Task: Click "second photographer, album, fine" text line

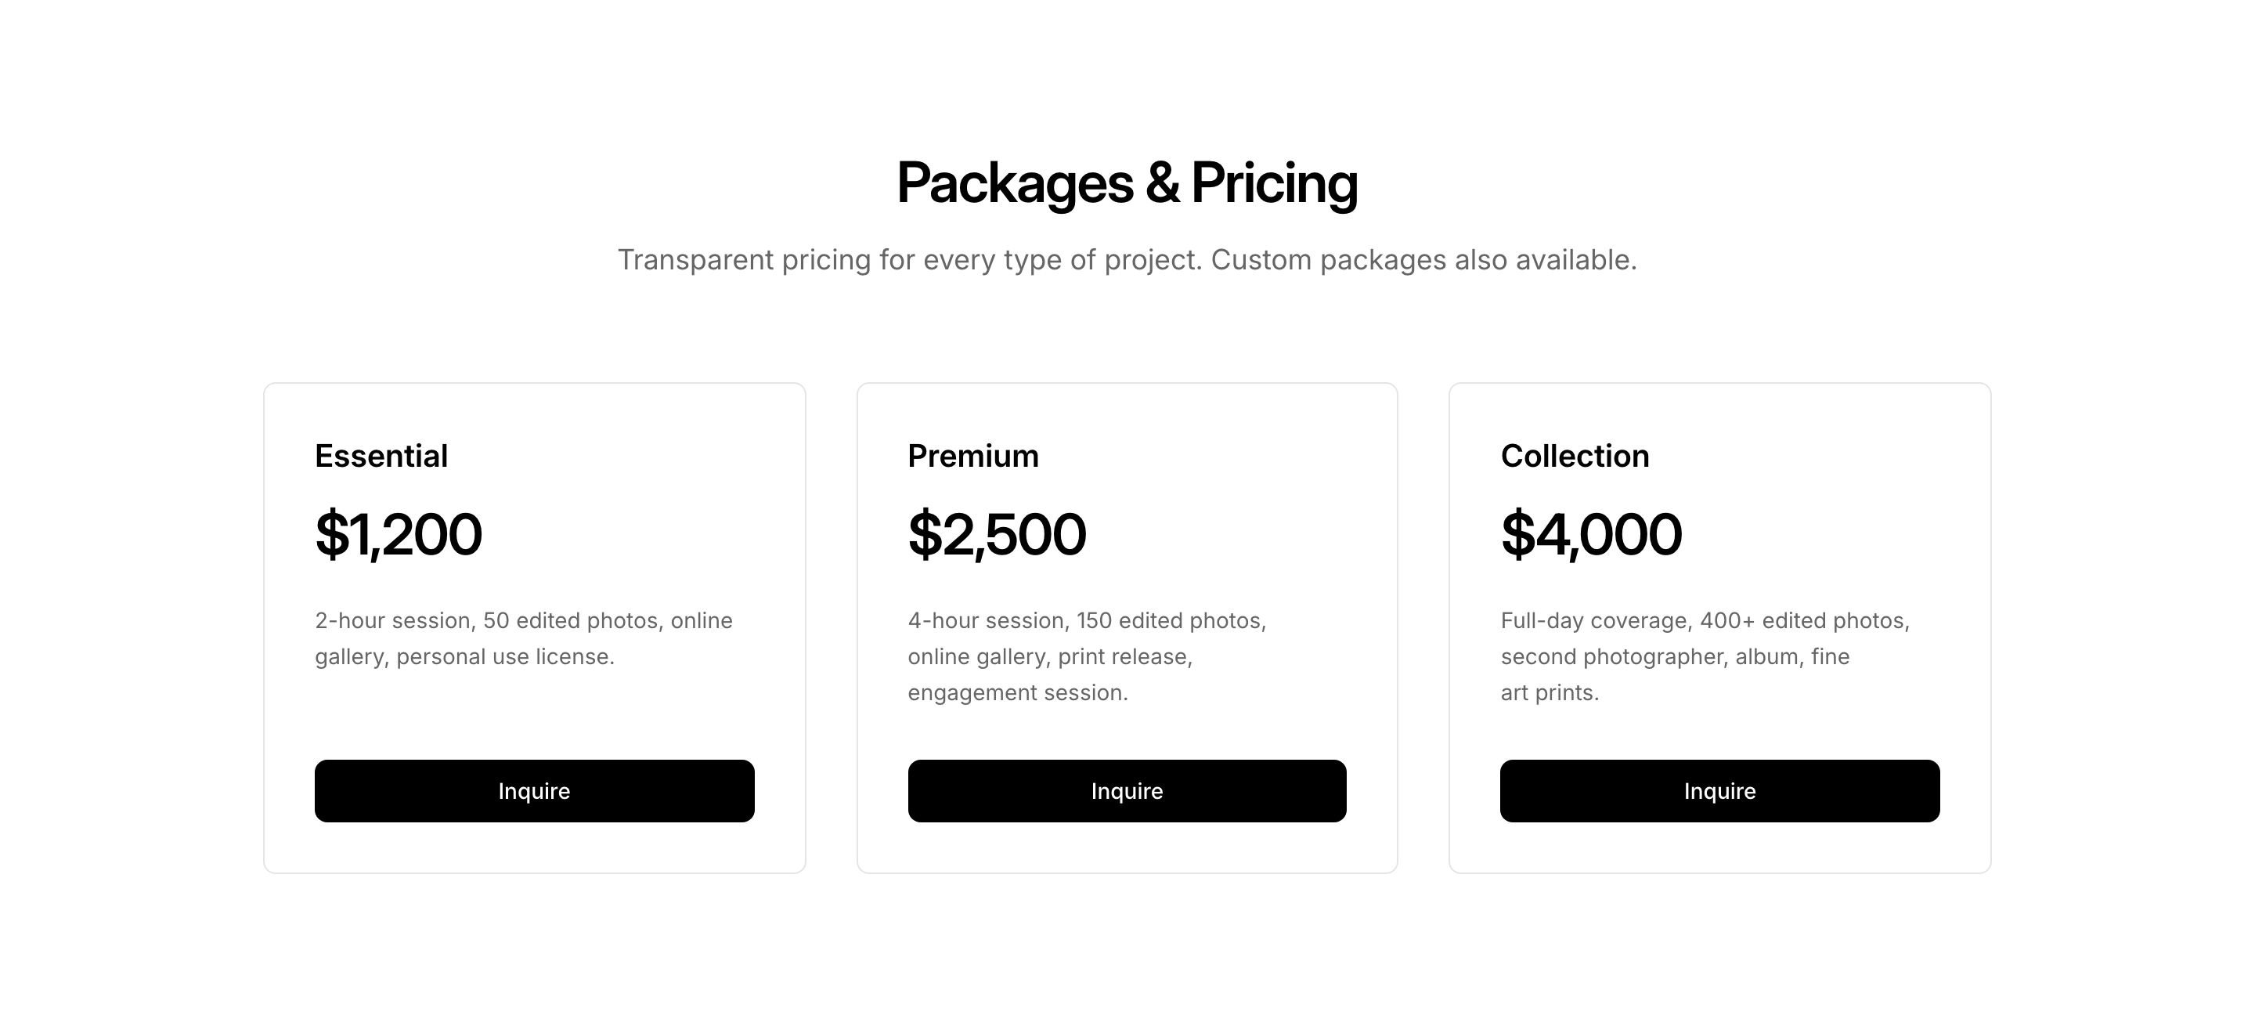Action: (x=1674, y=656)
